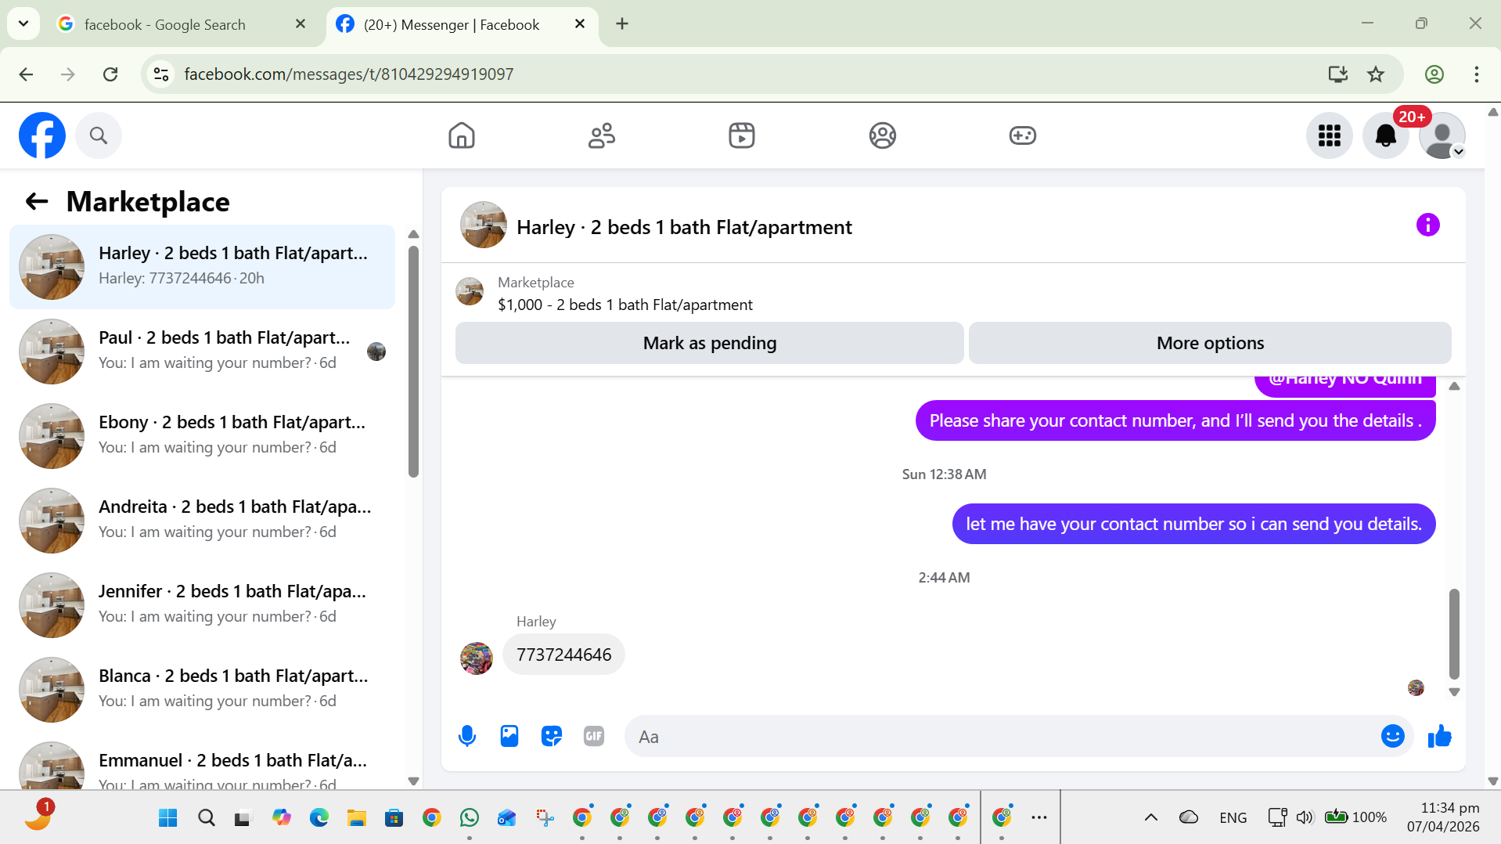The width and height of the screenshot is (1501, 844).
Task: Open Harley's conversation in the list
Action: click(x=202, y=267)
